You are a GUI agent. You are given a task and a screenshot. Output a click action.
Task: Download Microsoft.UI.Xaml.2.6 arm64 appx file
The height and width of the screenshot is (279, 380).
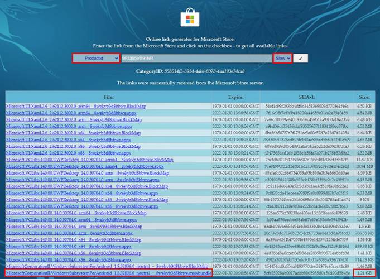coord(71,113)
